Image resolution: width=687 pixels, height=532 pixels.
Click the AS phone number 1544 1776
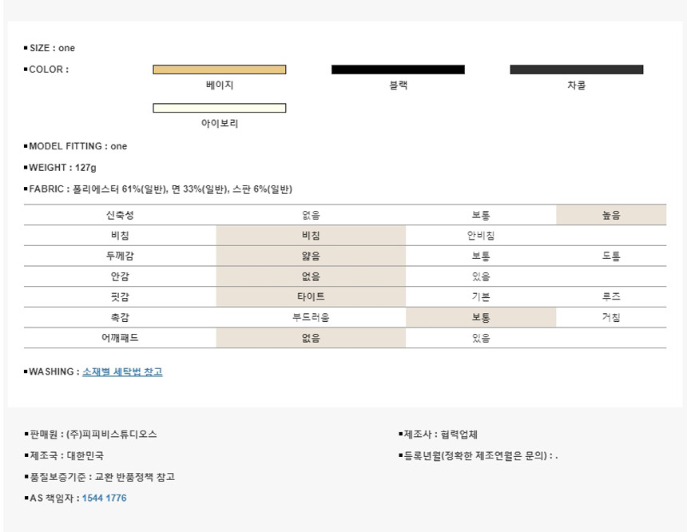point(104,498)
